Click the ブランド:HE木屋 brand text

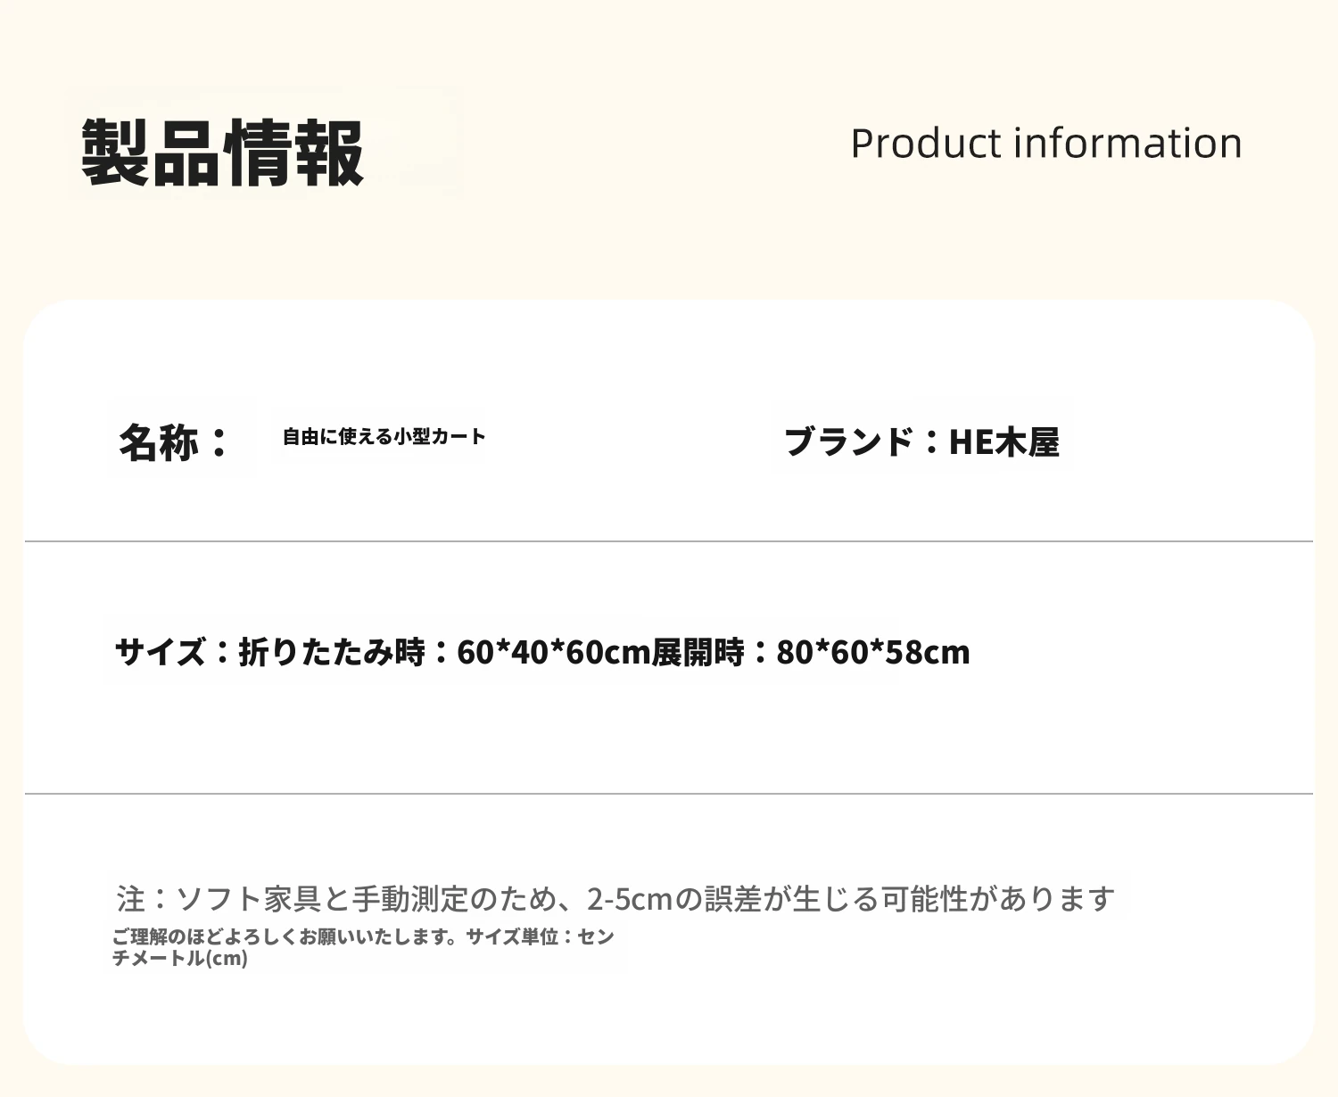click(921, 441)
